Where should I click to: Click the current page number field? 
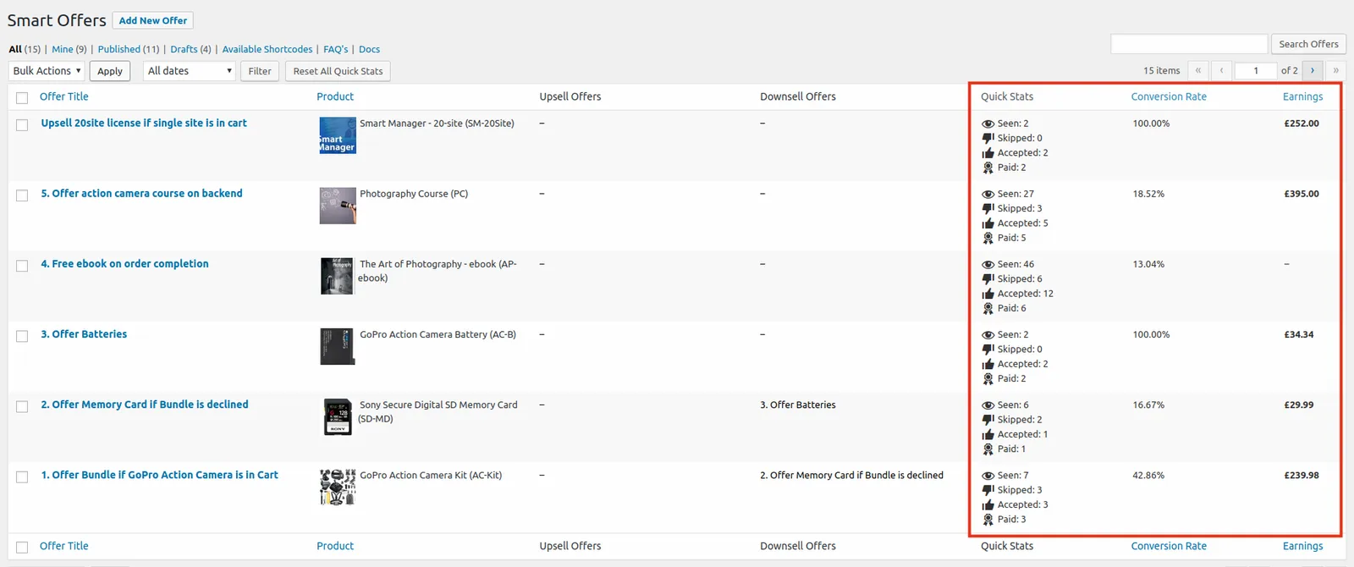point(1256,71)
